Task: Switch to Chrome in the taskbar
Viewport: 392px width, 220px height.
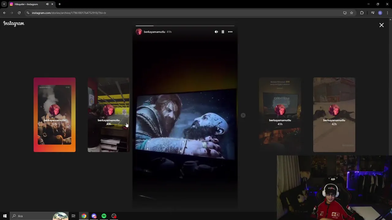Action: pos(84,216)
